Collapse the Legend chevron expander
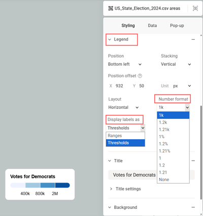Viewport: 203px width, 216px height. [110, 40]
